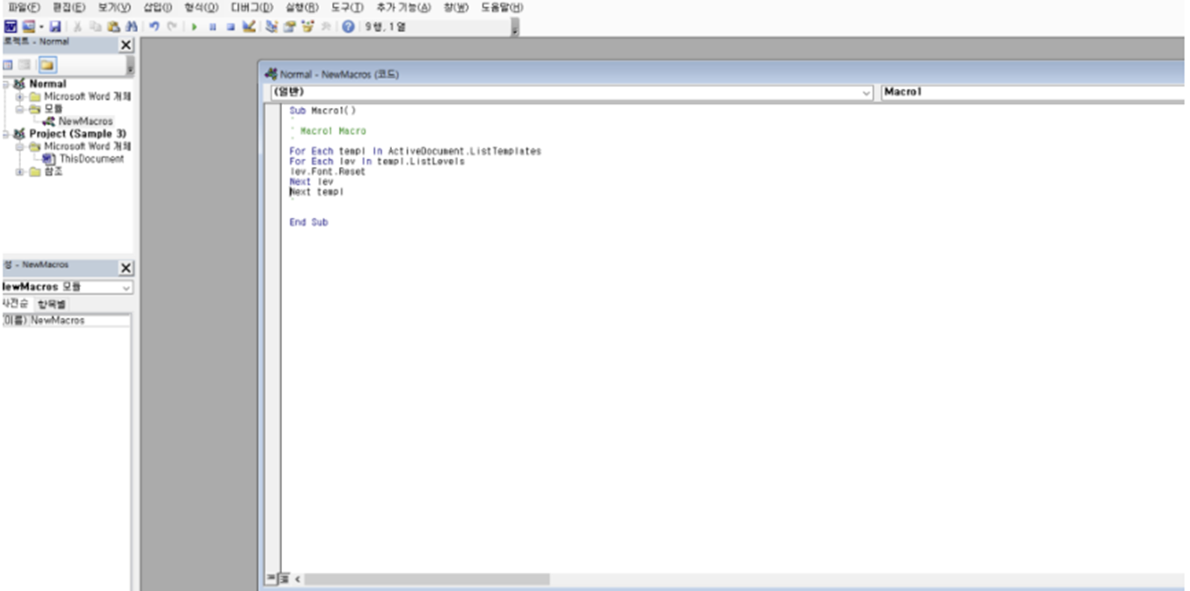Open the 도구(T) menu

347,7
